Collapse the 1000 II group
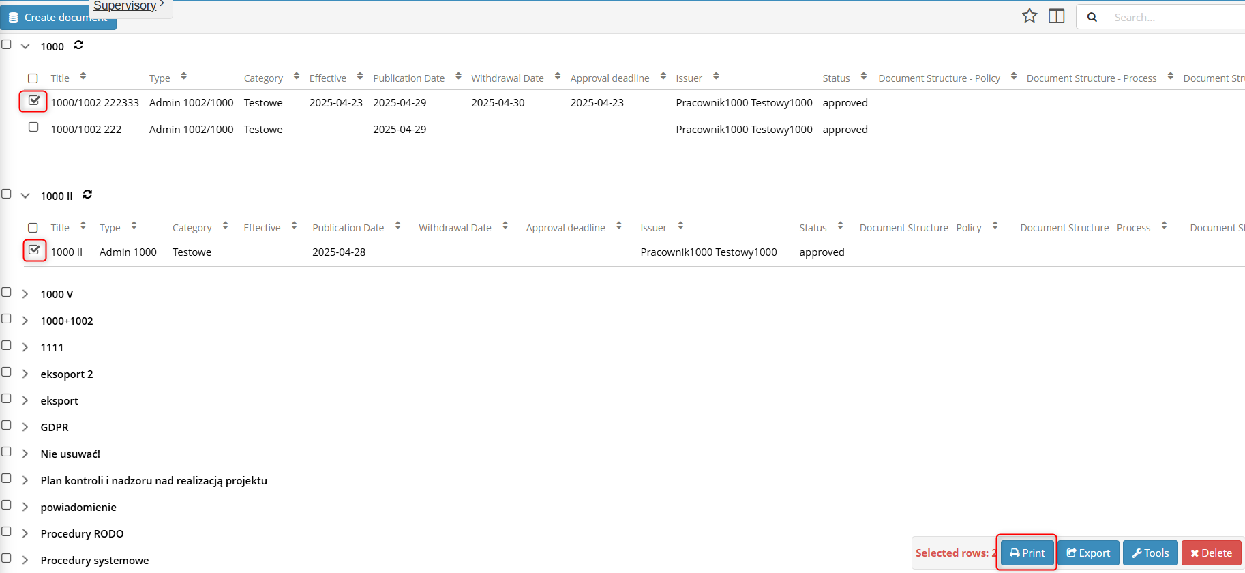Viewport: 1245px width, 573px height. pyautogui.click(x=25, y=196)
